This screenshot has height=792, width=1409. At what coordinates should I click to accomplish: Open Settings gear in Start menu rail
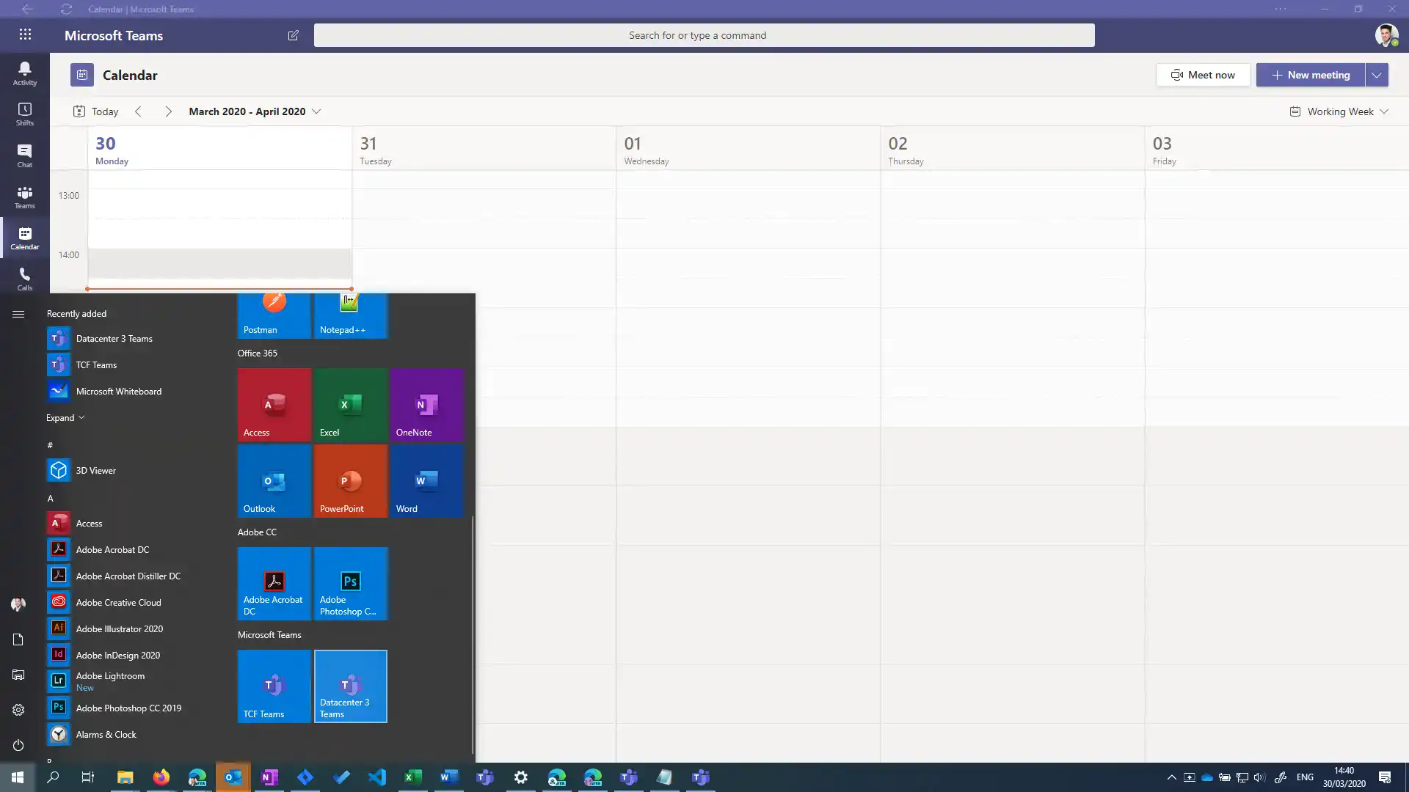pyautogui.click(x=18, y=710)
